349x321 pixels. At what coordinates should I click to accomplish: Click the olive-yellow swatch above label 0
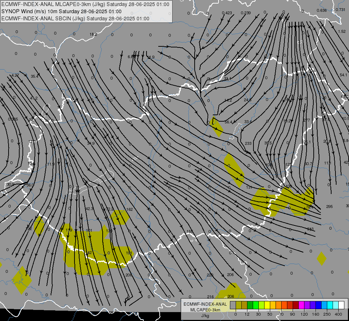238,305
